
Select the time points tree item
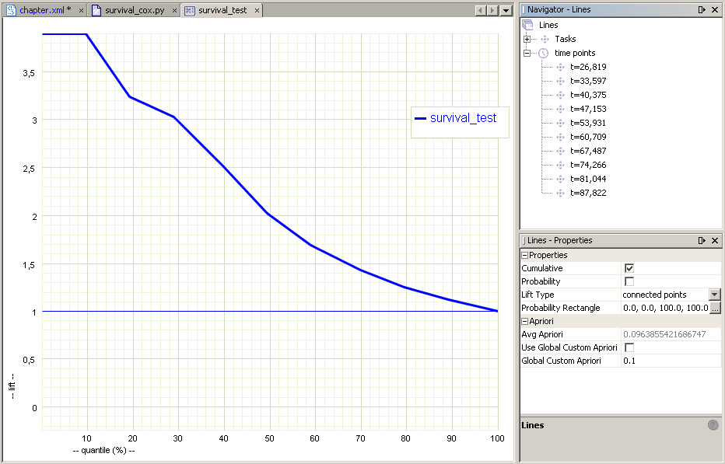(575, 53)
